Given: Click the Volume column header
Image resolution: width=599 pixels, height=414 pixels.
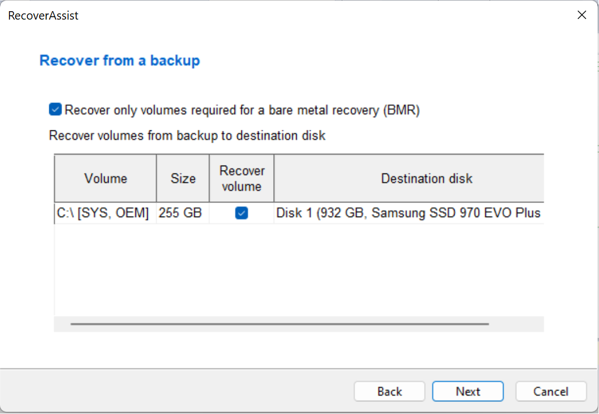Looking at the screenshot, I should (105, 178).
